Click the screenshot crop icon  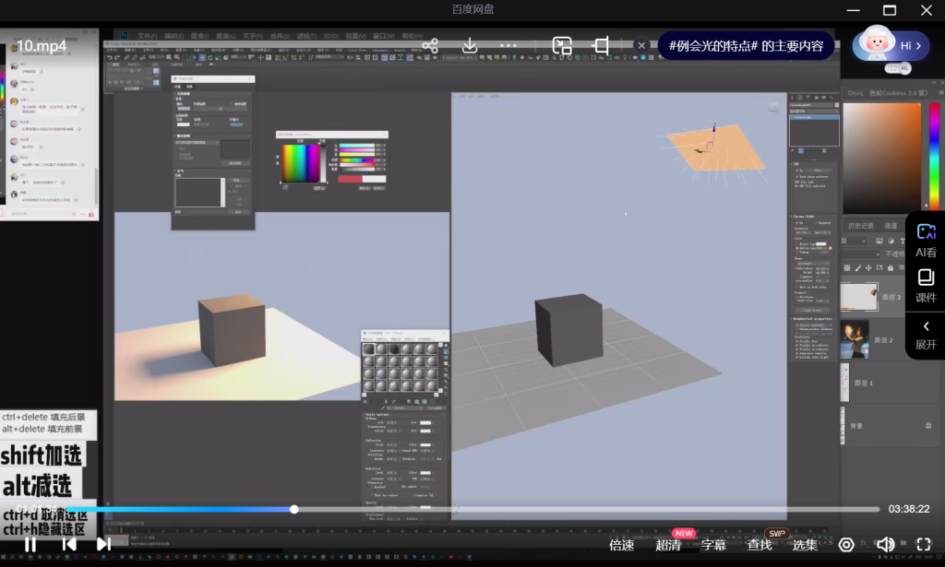(x=601, y=45)
